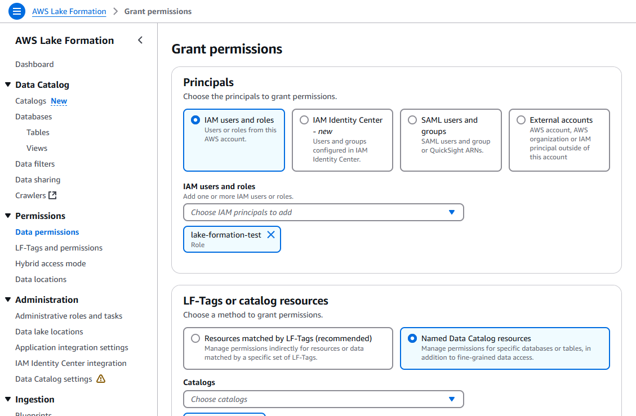Open the Choose catalogs dropdown
The width and height of the screenshot is (636, 416).
coord(323,399)
